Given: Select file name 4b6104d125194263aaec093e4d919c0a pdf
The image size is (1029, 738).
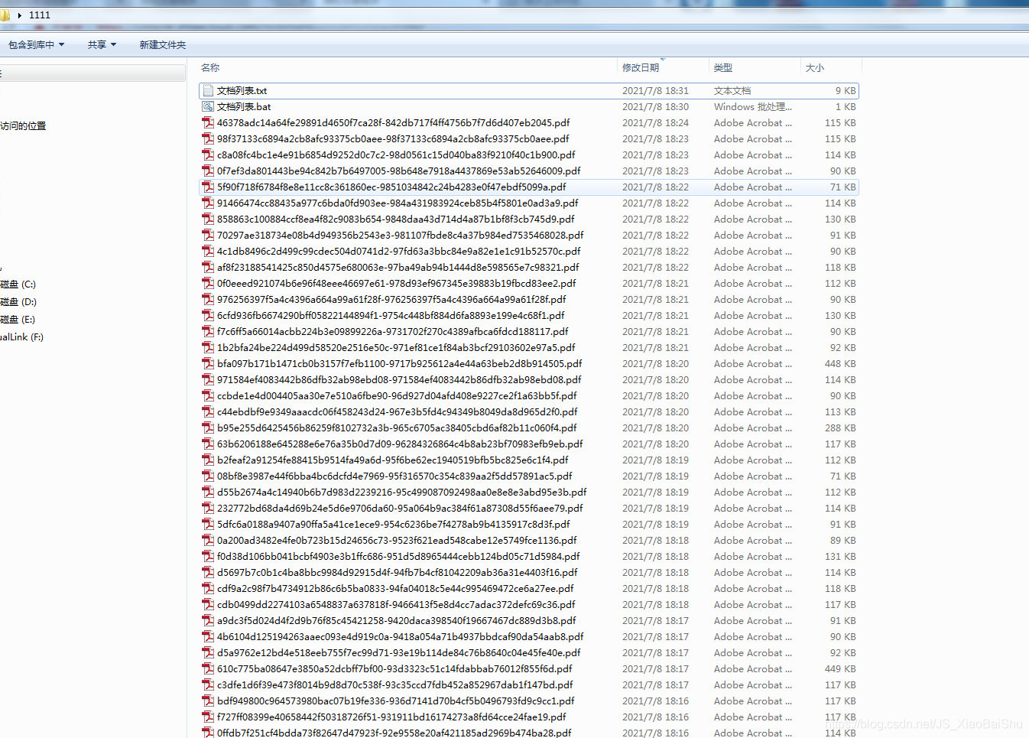Looking at the screenshot, I should 401,636.
